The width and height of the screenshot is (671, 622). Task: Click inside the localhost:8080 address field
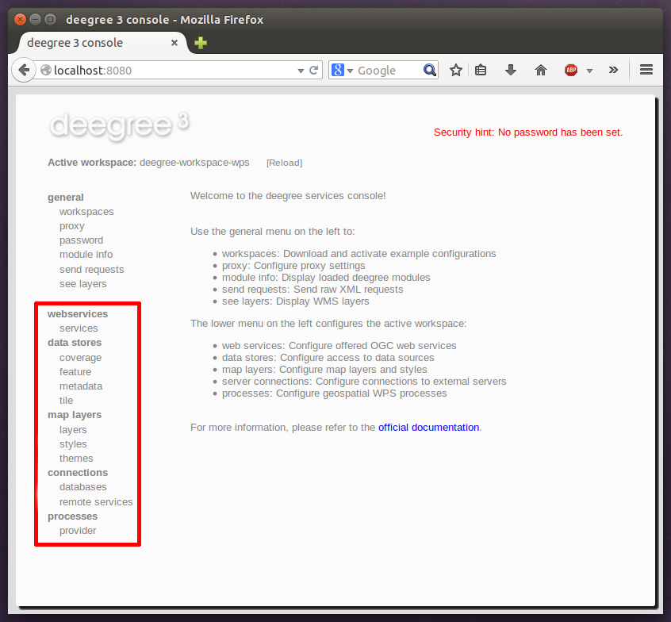[159, 70]
